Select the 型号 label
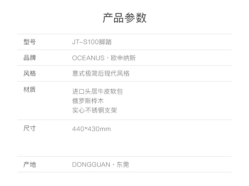 pyautogui.click(x=30, y=42)
